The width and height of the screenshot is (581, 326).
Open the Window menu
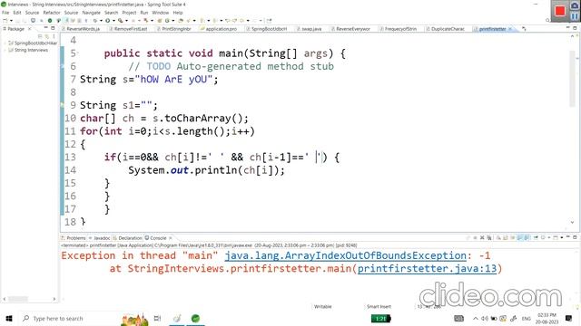pyautogui.click(x=161, y=13)
